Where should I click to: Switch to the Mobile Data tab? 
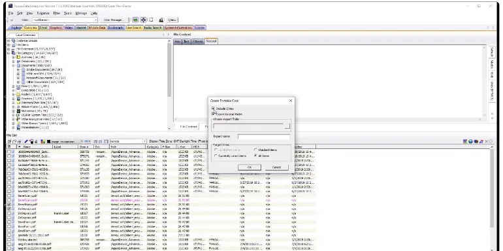pos(97,28)
